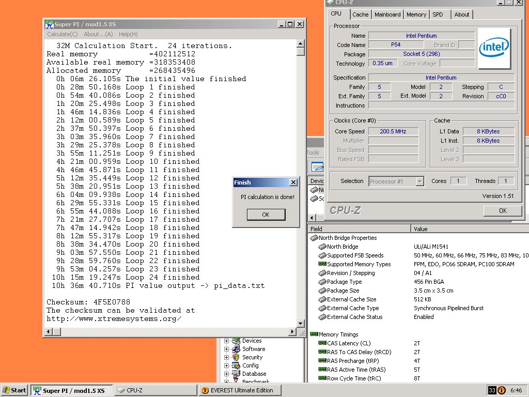The image size is (529, 397).
Task: Open the Processor #1 selection dropdown
Action: point(419,181)
